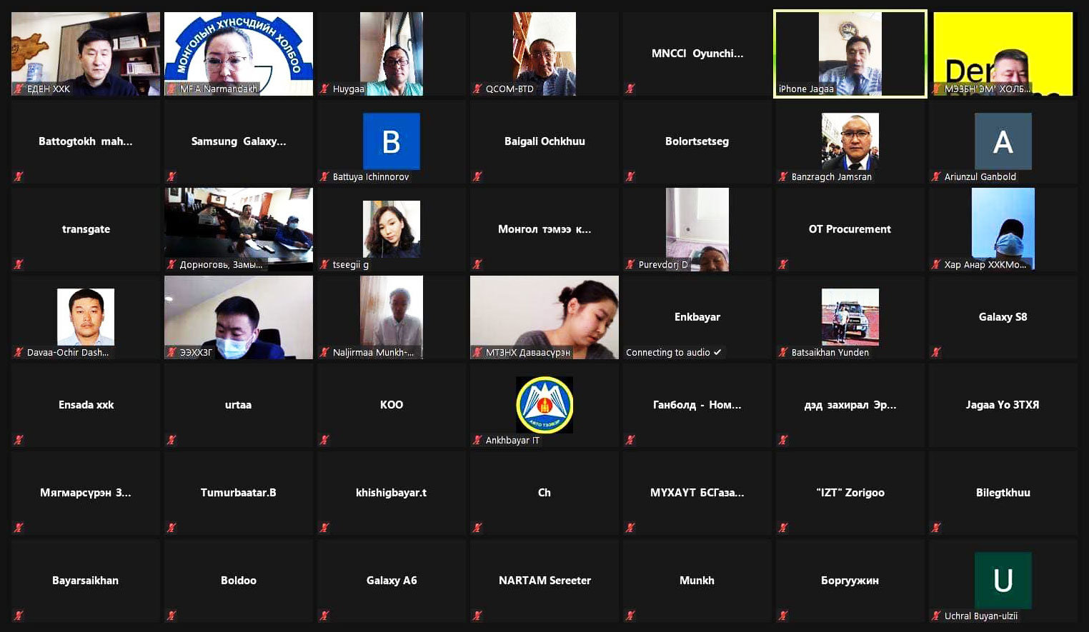Select the highlighted iPhone Jagaa video tile
Screen dimensions: 1089x632
(x=850, y=54)
